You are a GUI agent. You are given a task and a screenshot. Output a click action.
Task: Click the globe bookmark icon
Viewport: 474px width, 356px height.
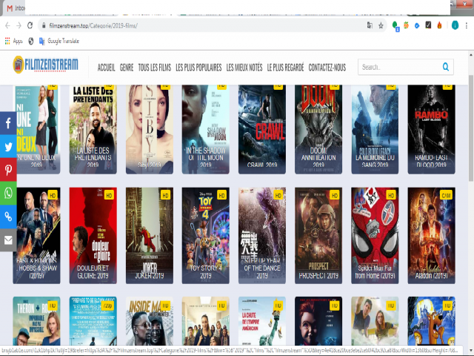tap(31, 41)
